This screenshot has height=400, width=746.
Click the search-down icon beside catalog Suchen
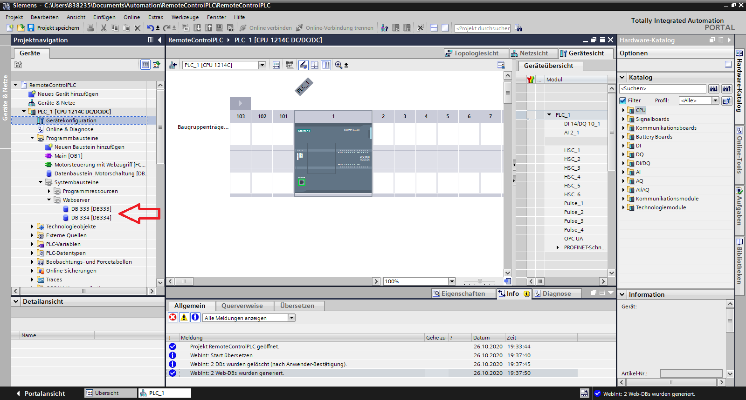click(714, 88)
